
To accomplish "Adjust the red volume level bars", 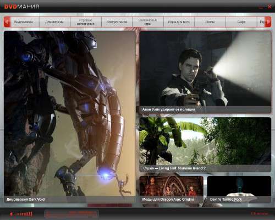I will (x=24, y=214).
